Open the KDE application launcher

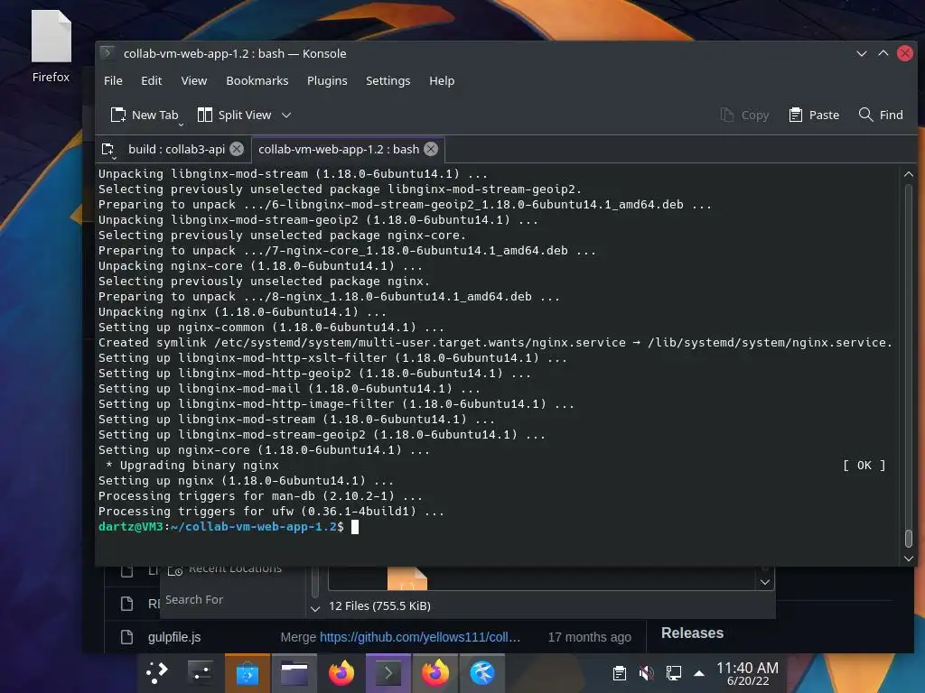(x=157, y=673)
